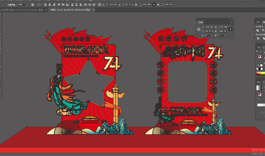Image resolution: width=265 pixels, height=156 pixels.
Task: Click the gradient slider bar
Action: (261, 105)
